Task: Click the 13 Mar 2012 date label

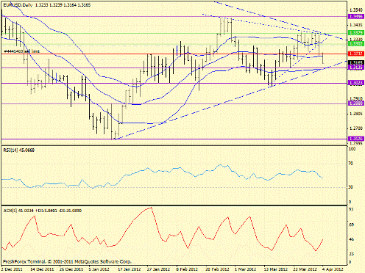Action: [x=275, y=269]
